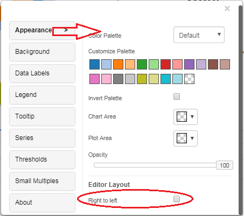Close the dialog with the X icon
Image resolution: width=244 pixels, height=216 pixels.
pos(227,9)
